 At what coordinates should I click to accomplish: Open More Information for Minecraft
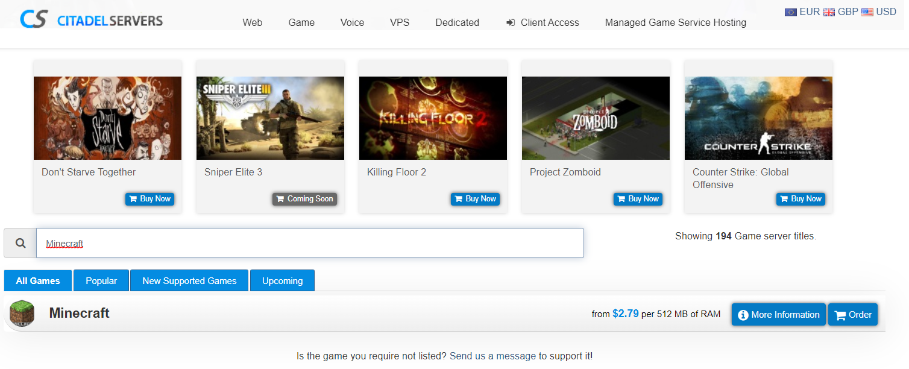click(779, 315)
